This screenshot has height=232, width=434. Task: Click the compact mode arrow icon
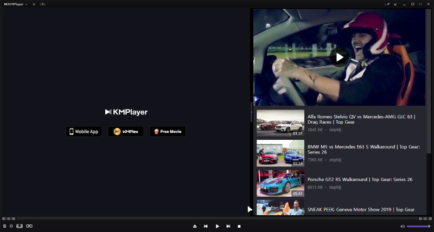click(395, 4)
